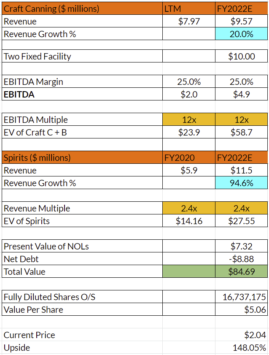This screenshot has height=355, width=269.
Task: Click the bold EBITDA row label
Action: point(19,95)
